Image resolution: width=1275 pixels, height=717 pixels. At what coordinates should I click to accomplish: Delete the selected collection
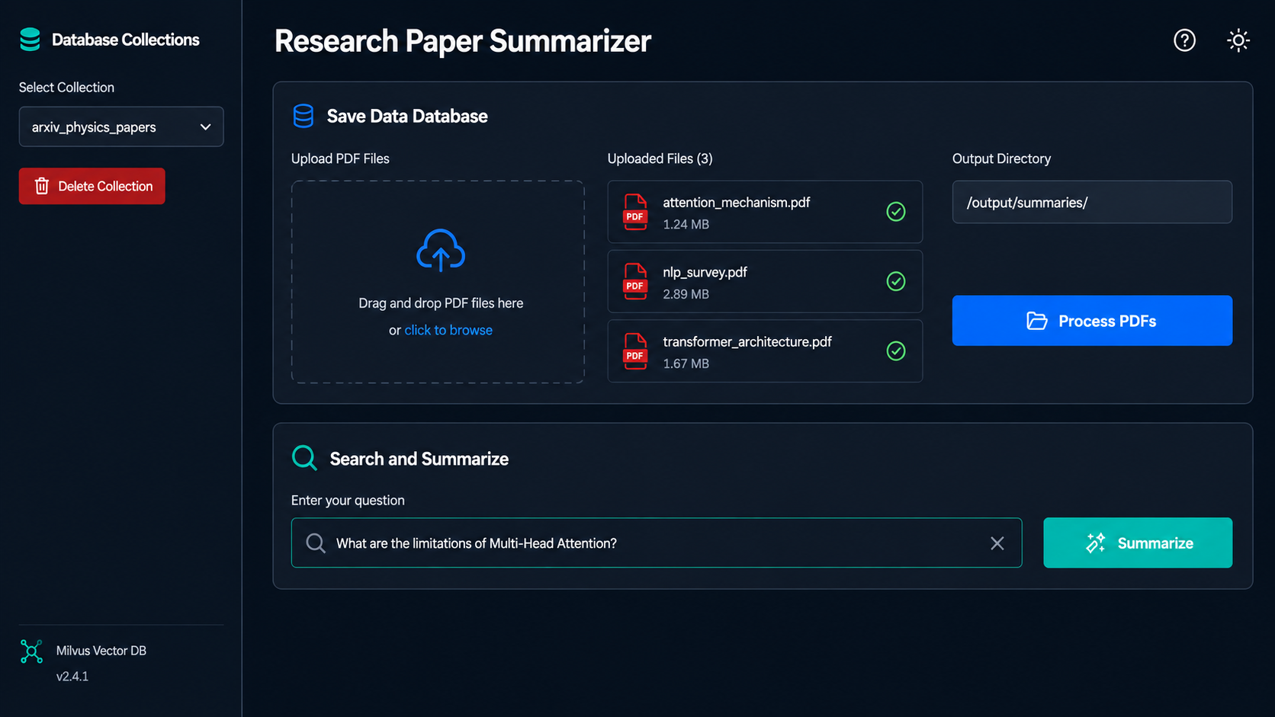(x=92, y=186)
